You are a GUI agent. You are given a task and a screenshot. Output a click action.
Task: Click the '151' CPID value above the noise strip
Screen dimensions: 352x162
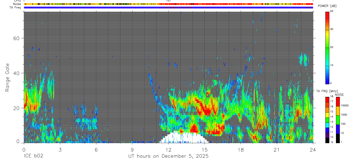(169, 1)
